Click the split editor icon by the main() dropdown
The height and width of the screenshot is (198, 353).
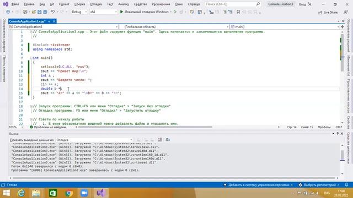coord(343,27)
